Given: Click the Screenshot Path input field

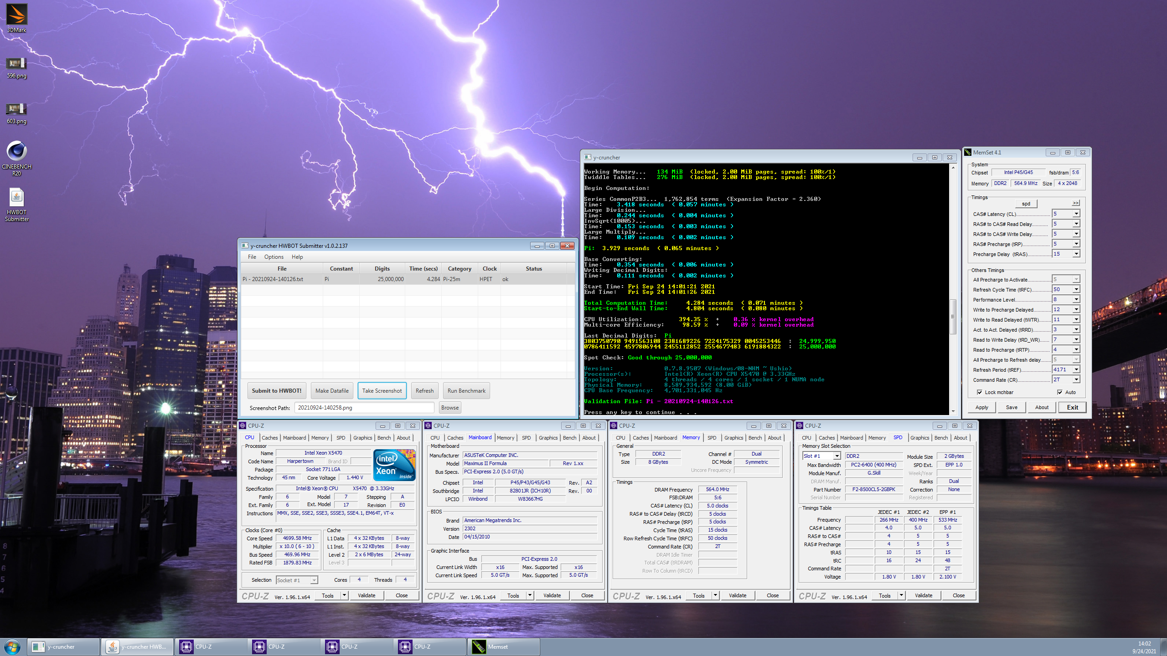Looking at the screenshot, I should (x=364, y=408).
